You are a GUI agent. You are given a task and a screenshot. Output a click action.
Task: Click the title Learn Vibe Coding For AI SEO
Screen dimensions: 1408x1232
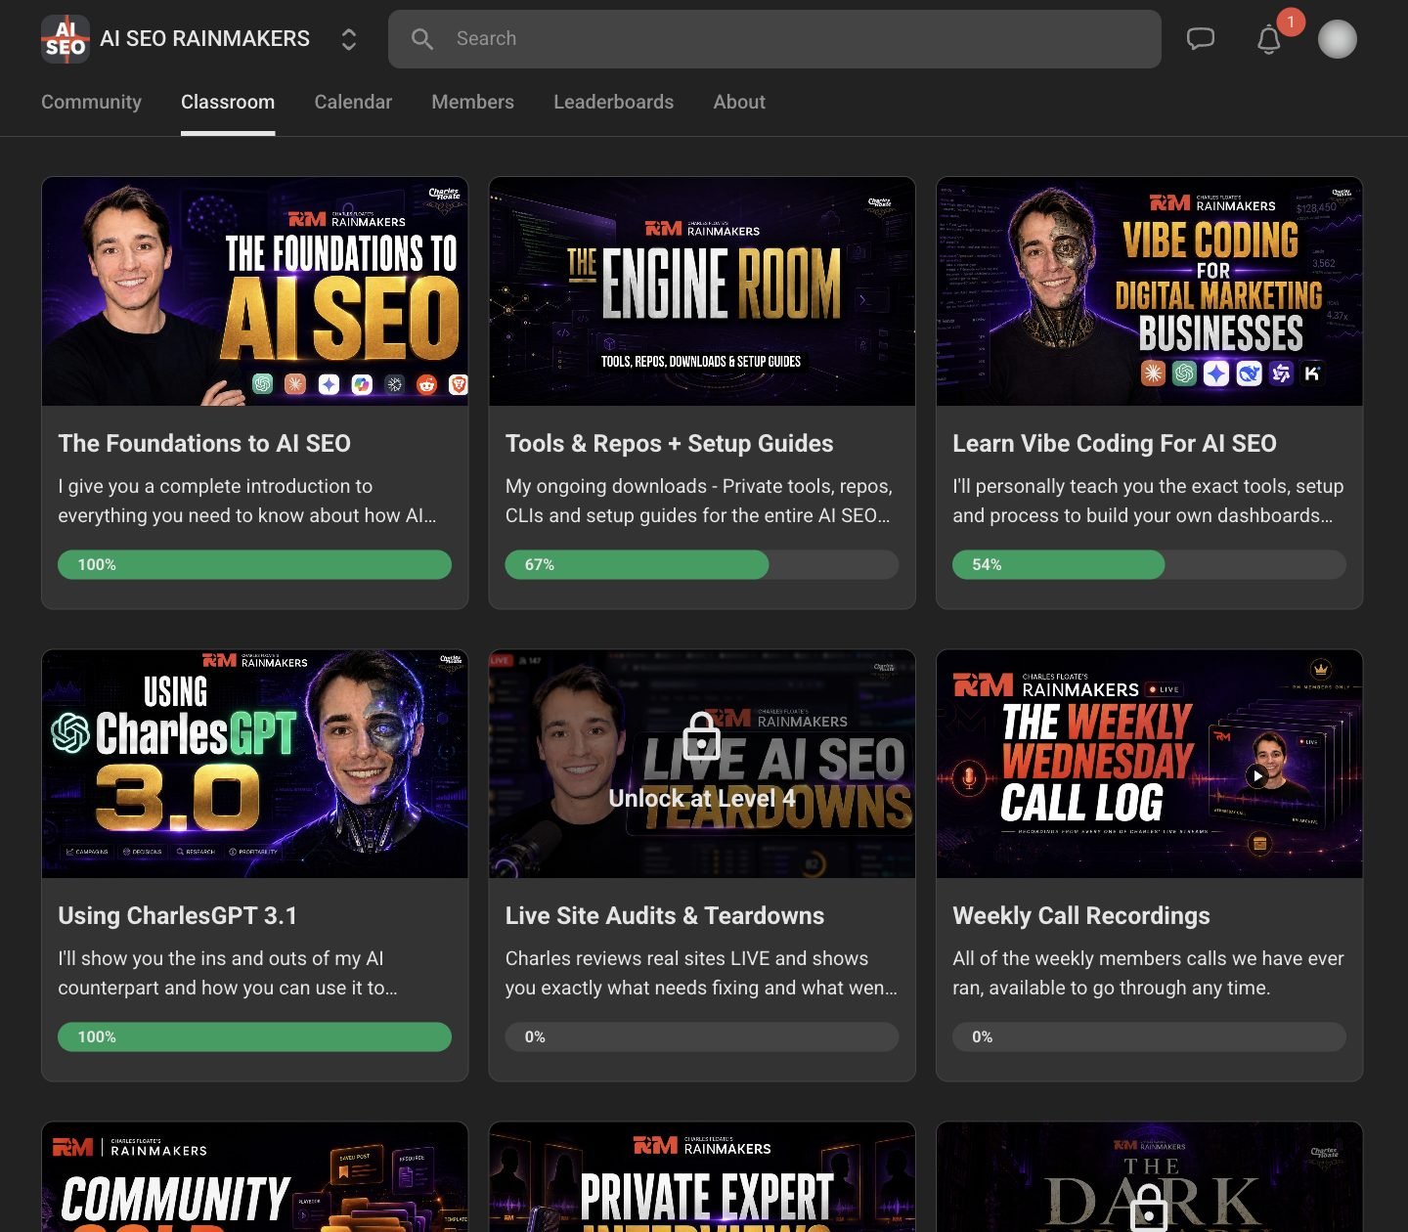(1115, 443)
